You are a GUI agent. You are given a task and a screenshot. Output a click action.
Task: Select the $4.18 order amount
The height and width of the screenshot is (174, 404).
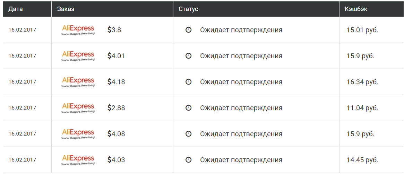coord(116,82)
